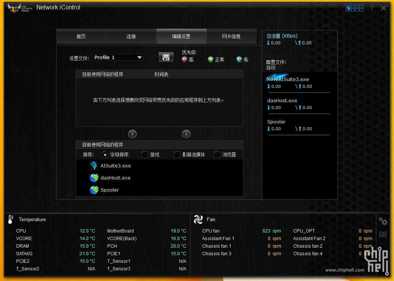Select the Normal priority green N icon
Viewport: 394px width, 281px height.
pyautogui.click(x=211, y=59)
